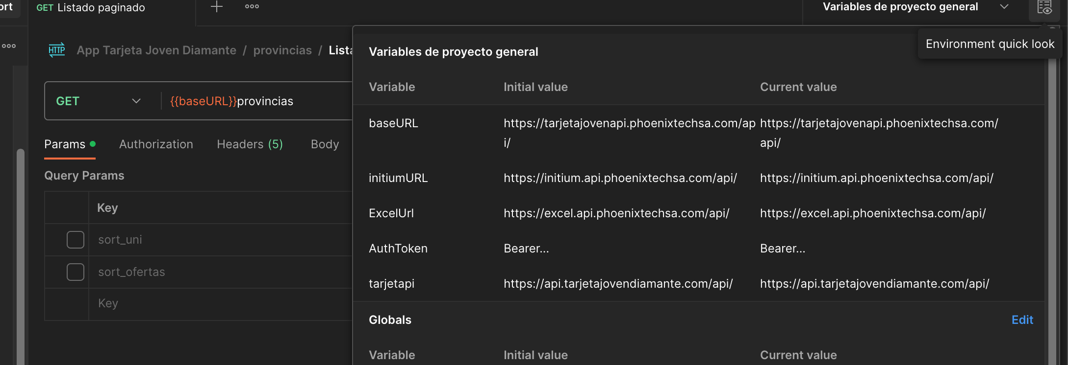Click the plus icon for new tab
This screenshot has width=1068, height=365.
[217, 7]
